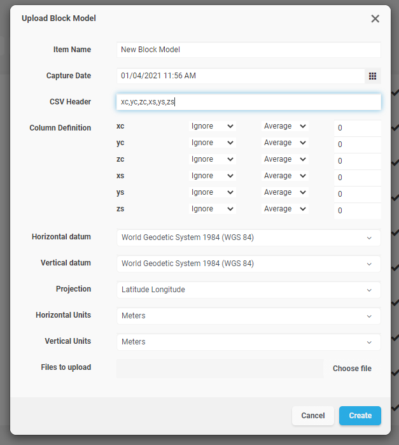This screenshot has width=399, height=445.
Task: Click the Capture Date text field
Action: point(240,76)
